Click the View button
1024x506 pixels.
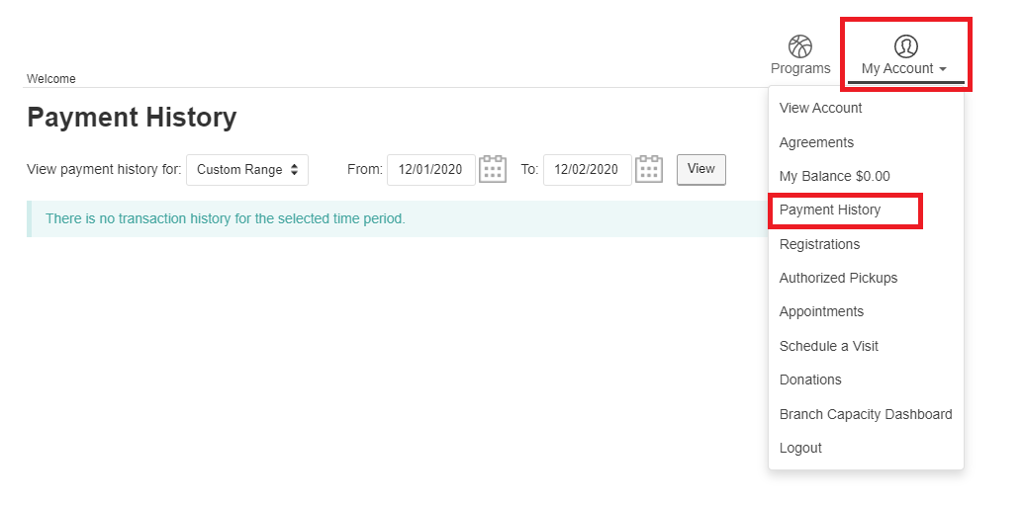(700, 169)
